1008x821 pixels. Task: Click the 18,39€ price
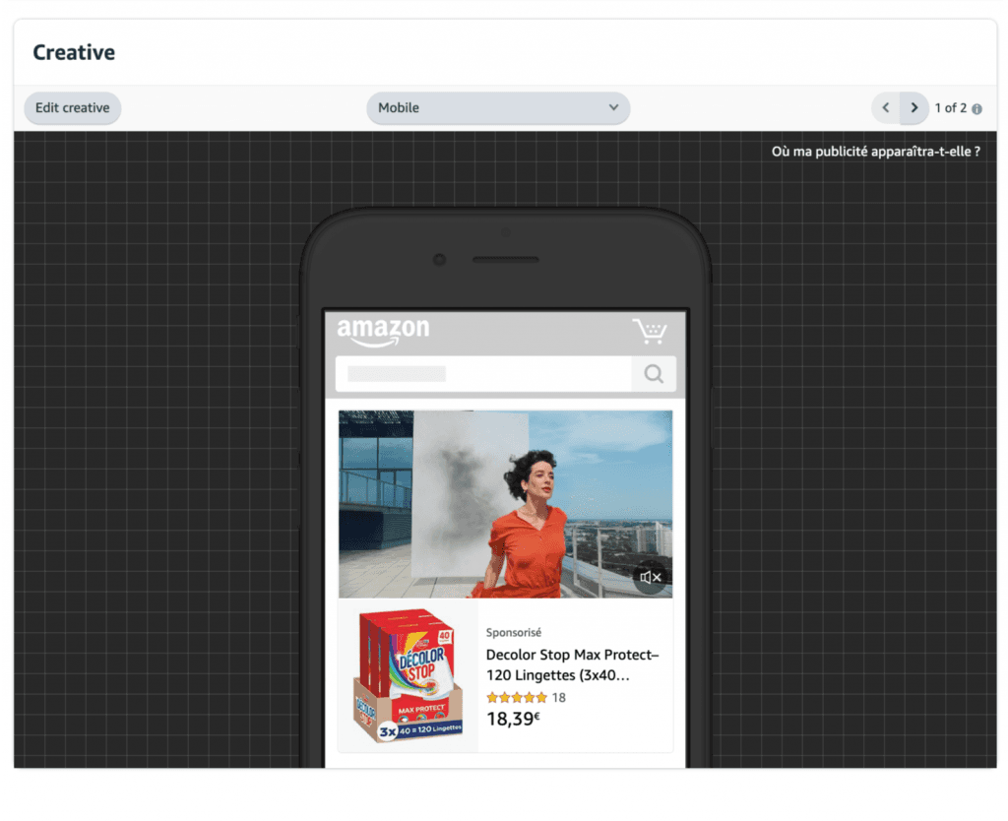(x=513, y=720)
